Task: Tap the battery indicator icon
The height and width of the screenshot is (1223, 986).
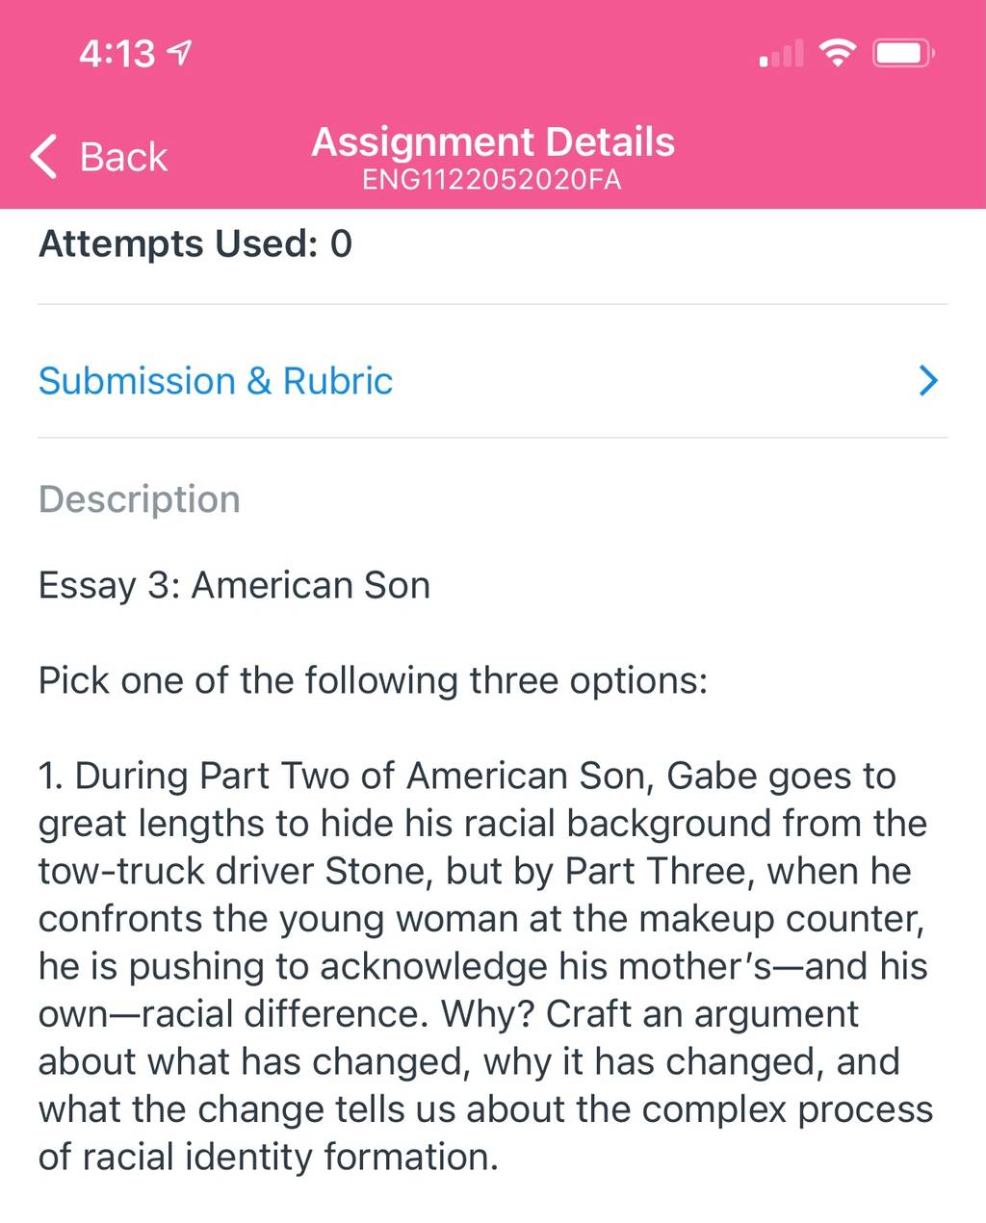Action: [903, 53]
